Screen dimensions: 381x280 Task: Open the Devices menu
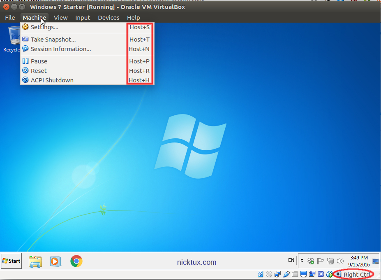click(109, 18)
